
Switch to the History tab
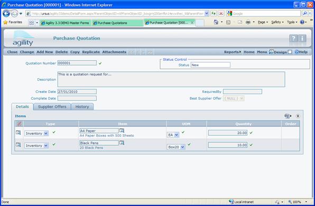[82, 107]
